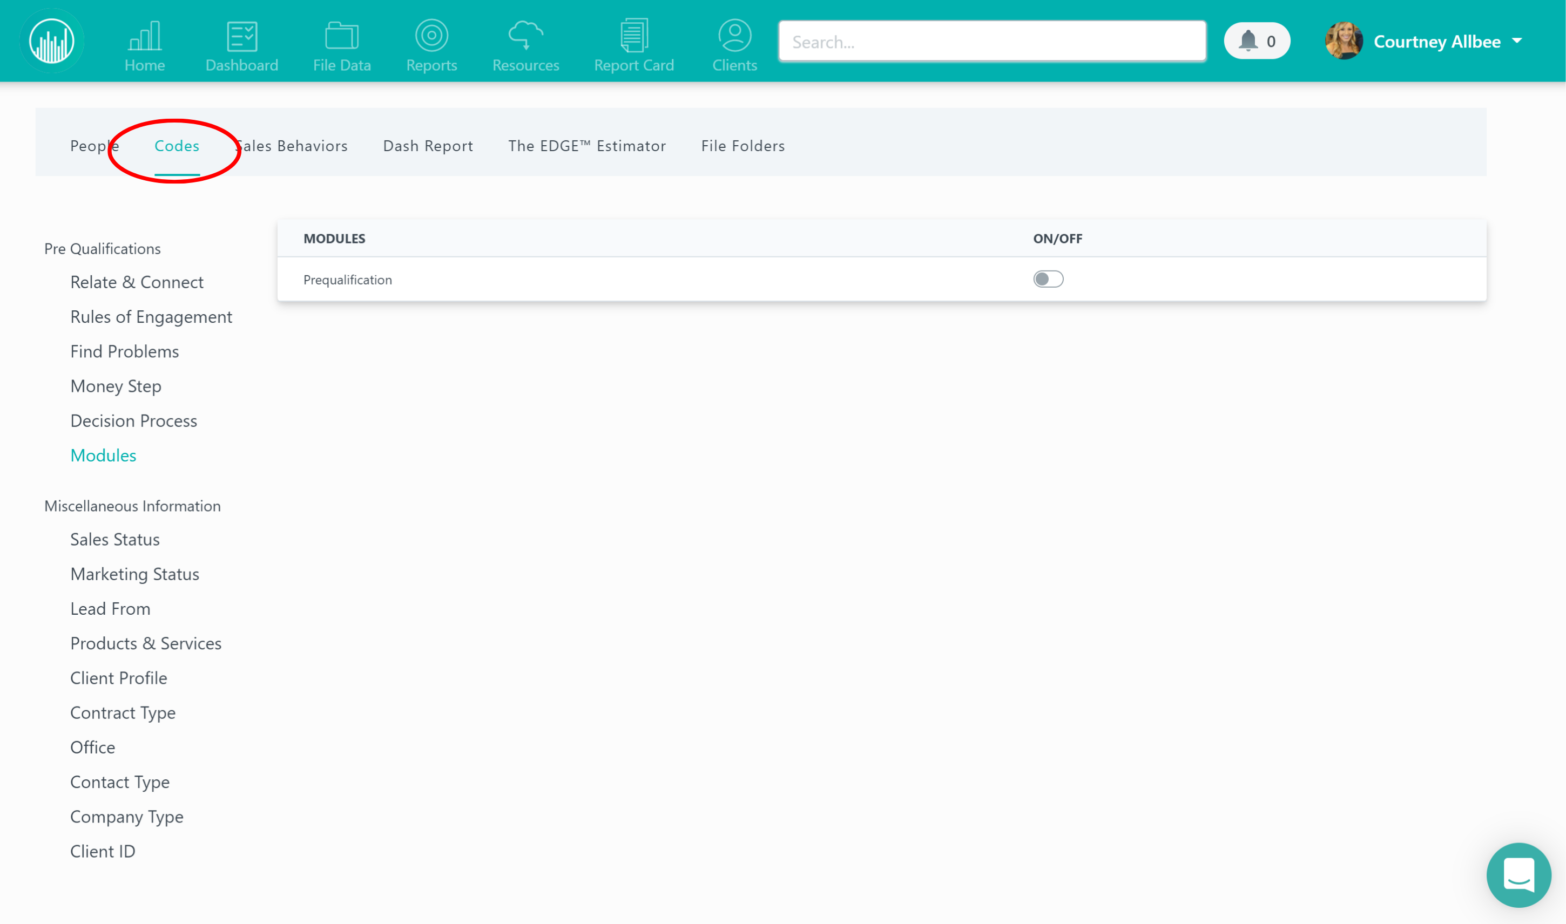Switch to the People tab

[x=94, y=146]
